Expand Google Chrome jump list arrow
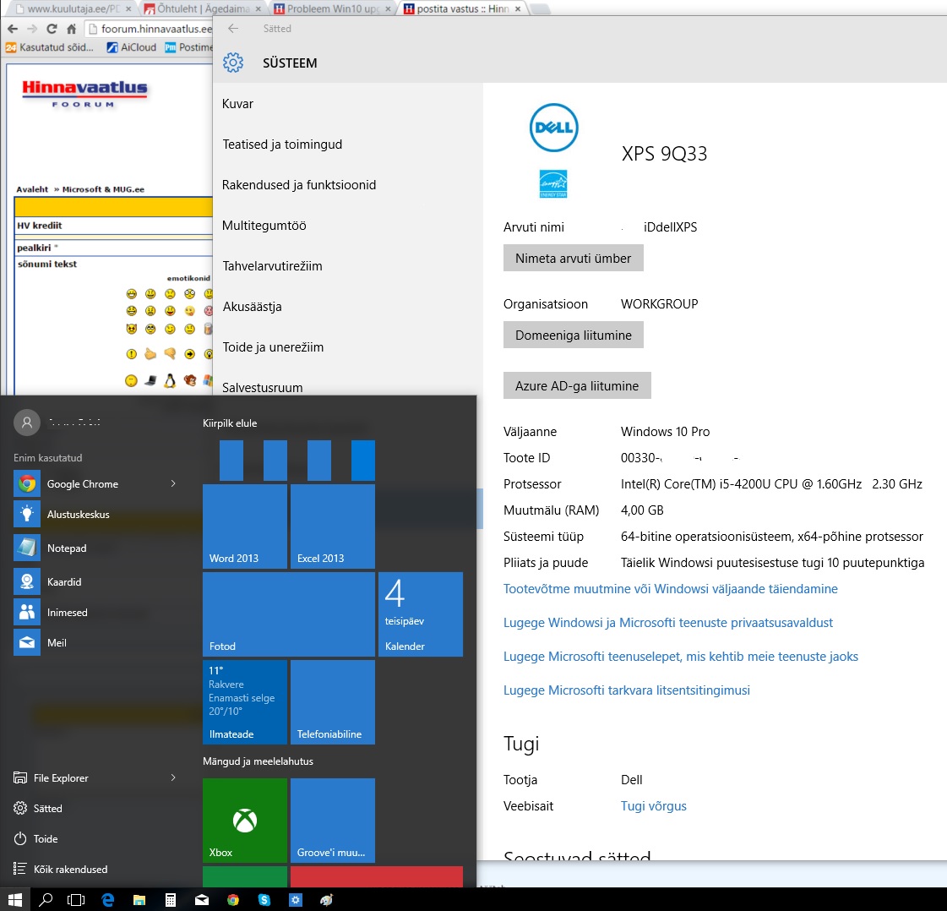Screen dimensions: 947x911 [173, 483]
